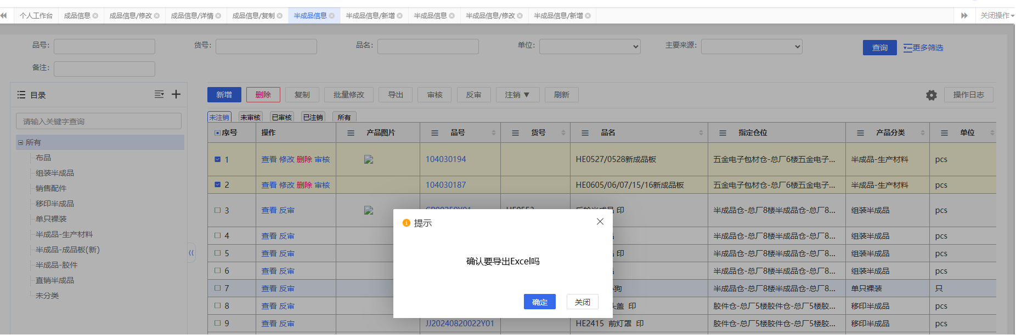Check row 5 checkbox
The image size is (1016, 335).
point(217,253)
